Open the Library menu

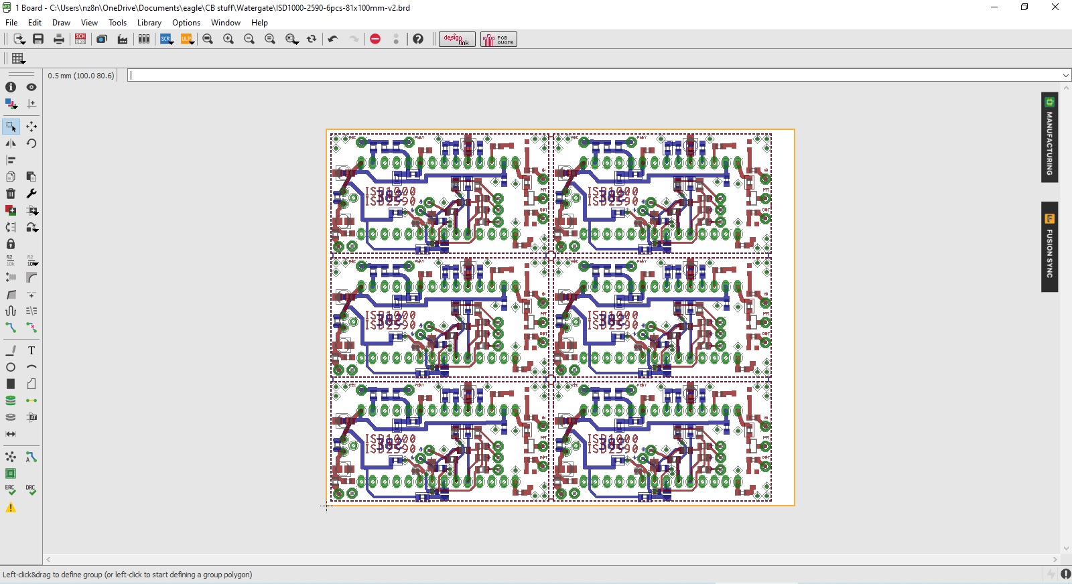149,23
